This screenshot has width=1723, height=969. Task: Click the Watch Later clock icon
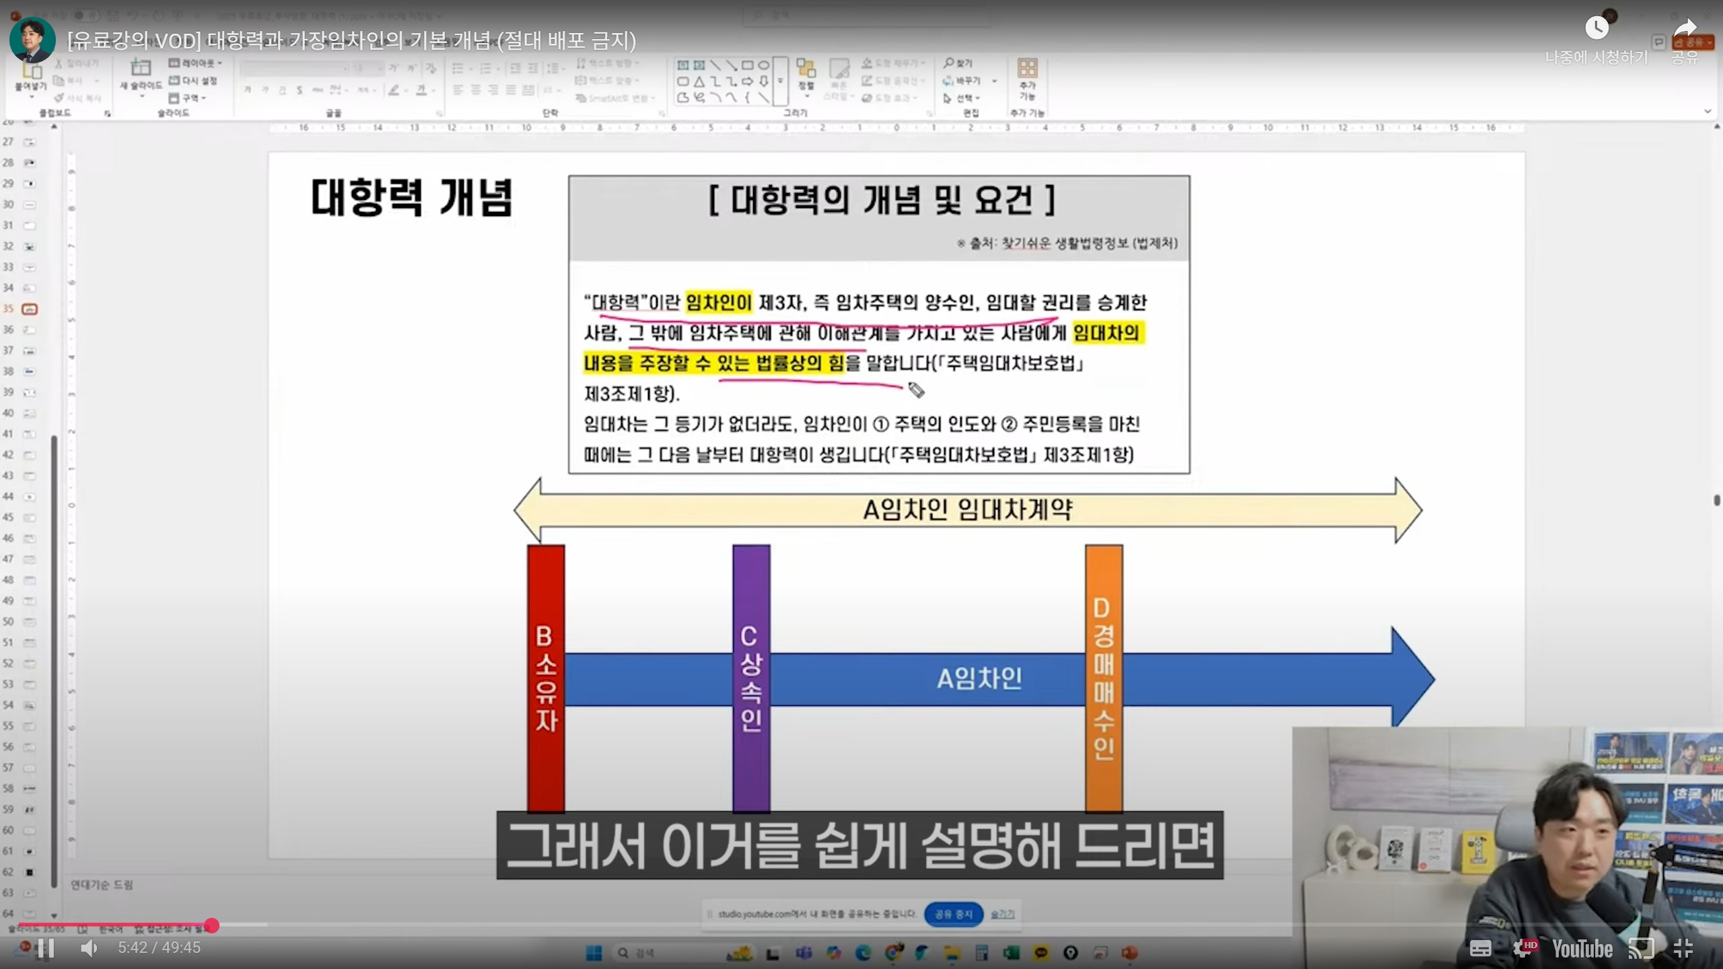(1596, 28)
